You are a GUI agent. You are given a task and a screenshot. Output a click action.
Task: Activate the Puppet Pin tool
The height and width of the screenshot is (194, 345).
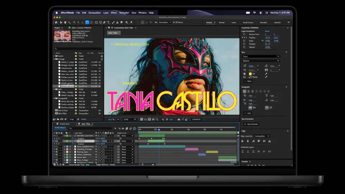tap(131, 22)
